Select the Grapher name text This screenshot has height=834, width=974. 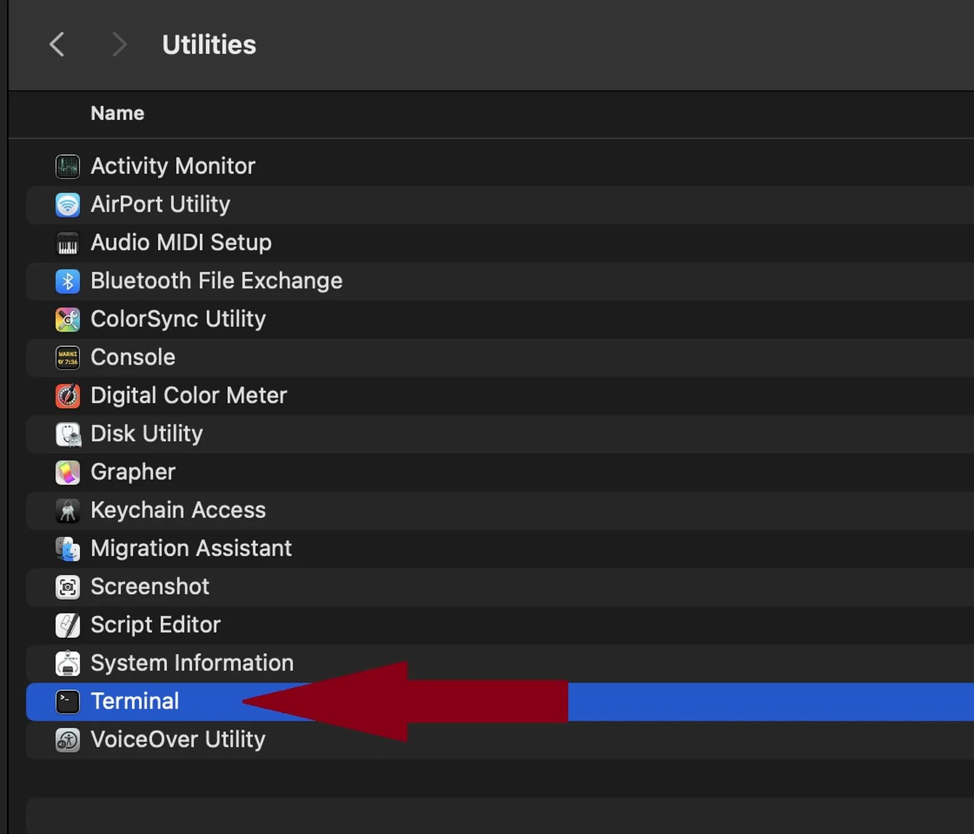[133, 472]
